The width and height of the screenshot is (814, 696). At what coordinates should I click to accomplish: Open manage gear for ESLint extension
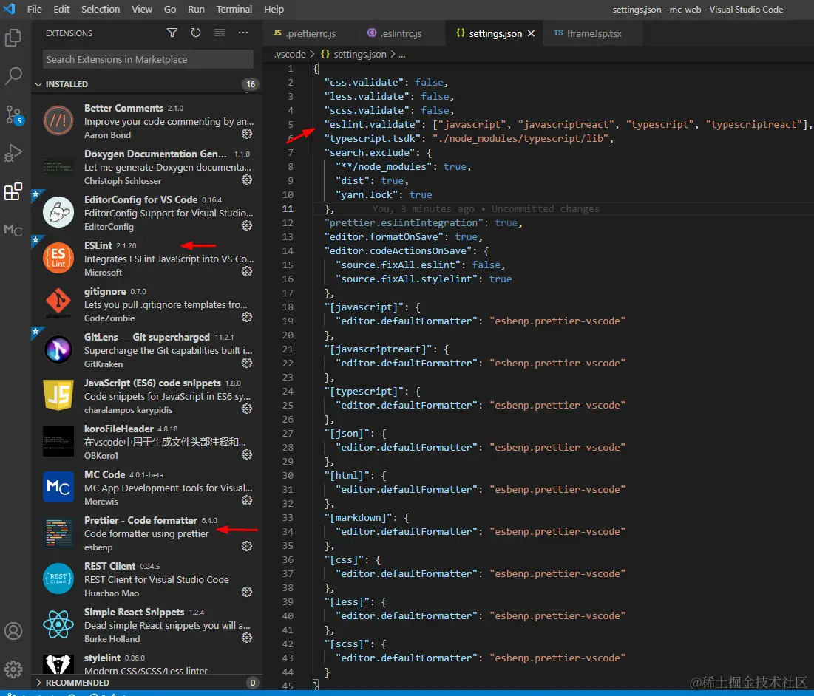(x=247, y=271)
